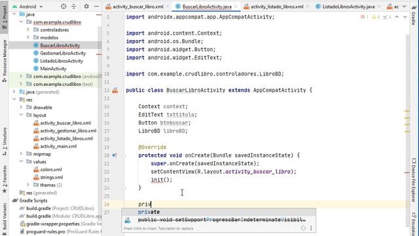Collapse the res folder
Viewport: 419px width, 236px height.
pos(14,100)
